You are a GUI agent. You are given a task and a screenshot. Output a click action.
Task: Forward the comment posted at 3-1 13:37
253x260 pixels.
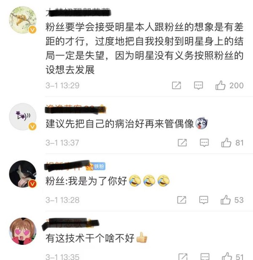pyautogui.click(x=182, y=142)
